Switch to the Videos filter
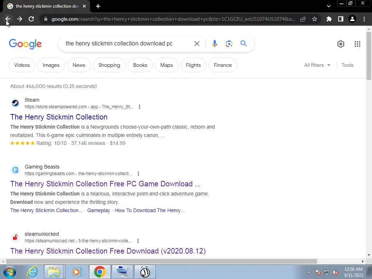This screenshot has height=279, width=372. click(22, 65)
